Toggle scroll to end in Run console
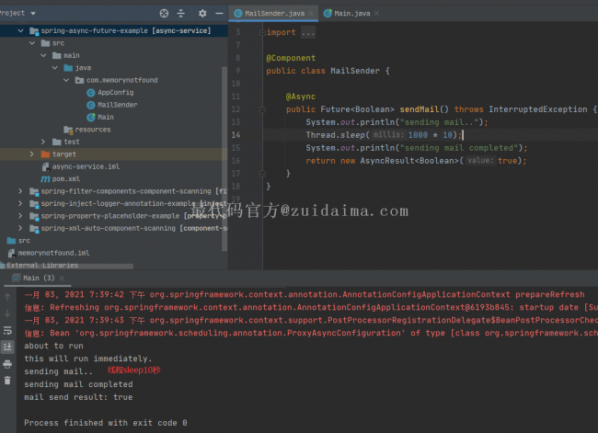 click(x=7, y=347)
